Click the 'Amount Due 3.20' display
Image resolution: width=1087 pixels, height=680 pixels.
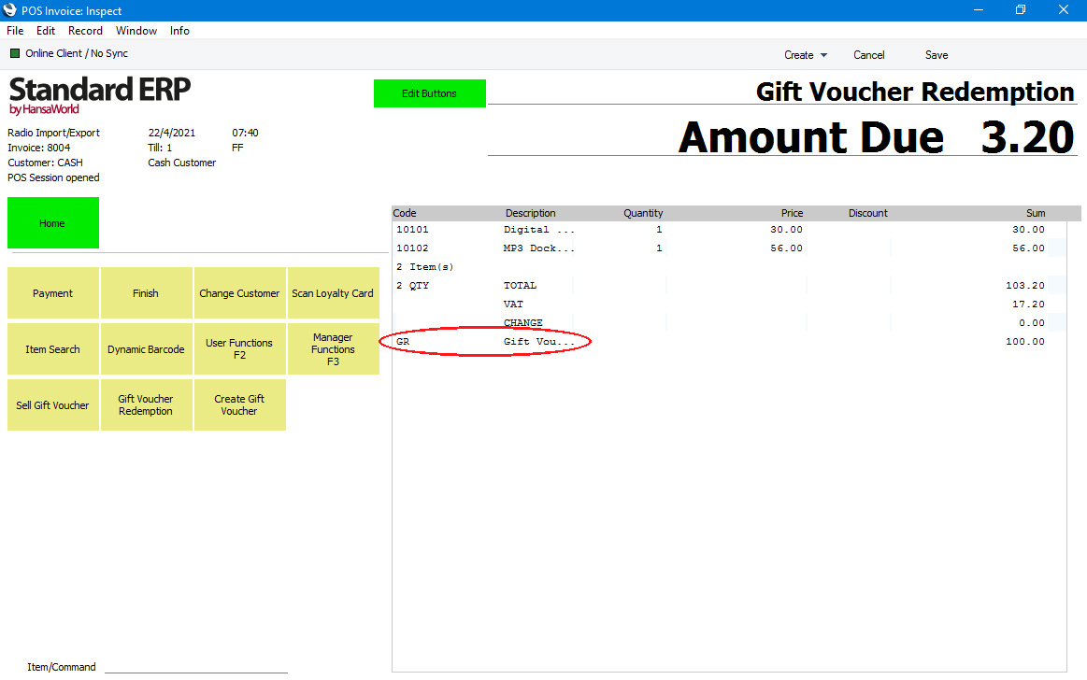pyautogui.click(x=877, y=137)
